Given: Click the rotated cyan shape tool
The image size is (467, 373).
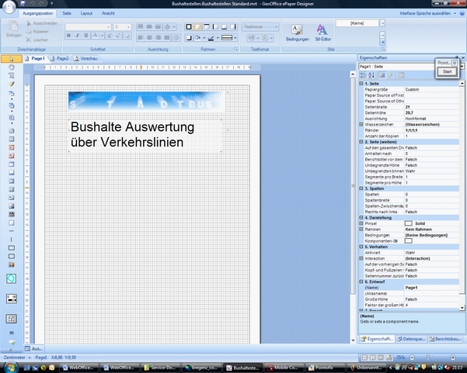Looking at the screenshot, I should click(12, 278).
